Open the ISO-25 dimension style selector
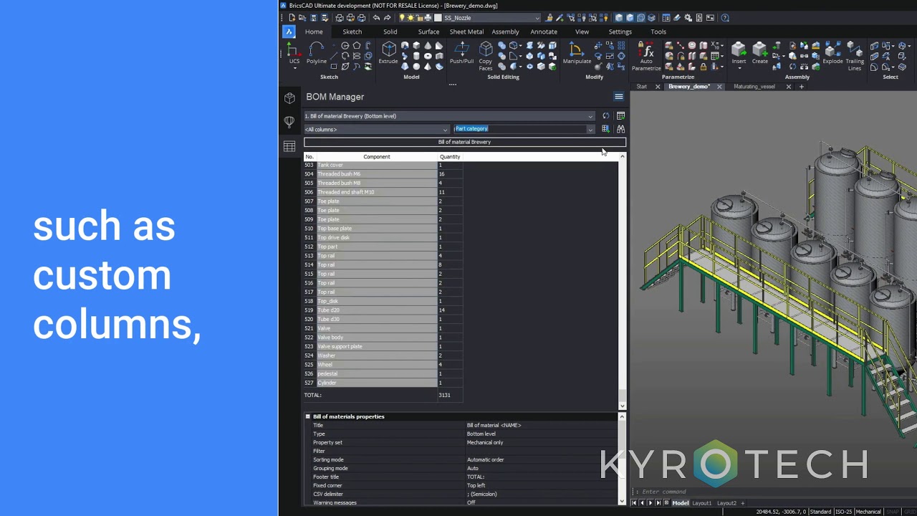 [843, 512]
